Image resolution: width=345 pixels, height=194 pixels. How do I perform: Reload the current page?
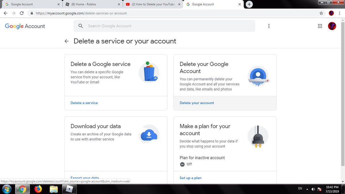(x=22, y=13)
